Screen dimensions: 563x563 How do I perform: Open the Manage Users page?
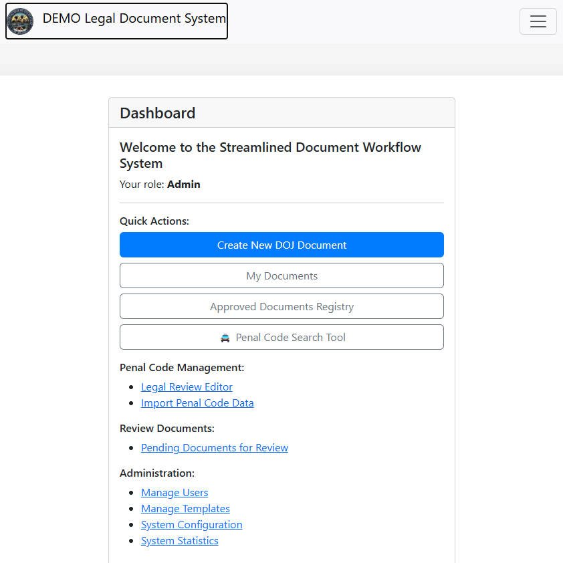tap(175, 492)
